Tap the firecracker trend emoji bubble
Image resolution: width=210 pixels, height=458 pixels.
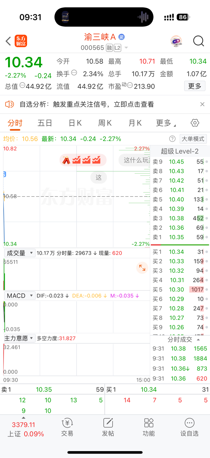click(x=83, y=160)
